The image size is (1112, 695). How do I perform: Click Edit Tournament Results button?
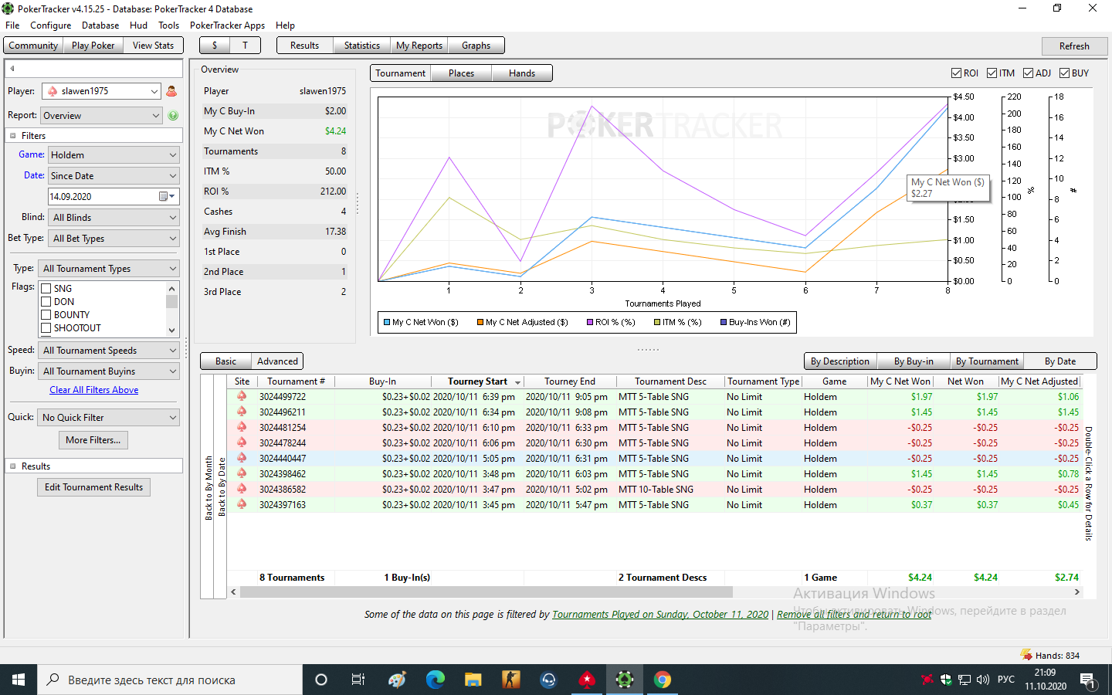click(x=93, y=487)
